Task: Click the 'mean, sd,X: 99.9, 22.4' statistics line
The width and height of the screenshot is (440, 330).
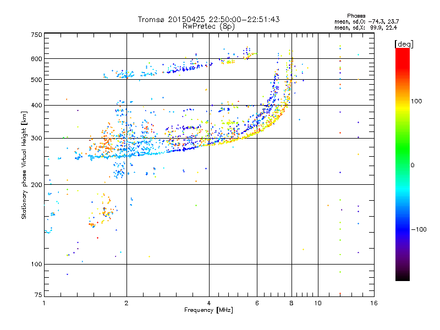Action: pos(366,28)
